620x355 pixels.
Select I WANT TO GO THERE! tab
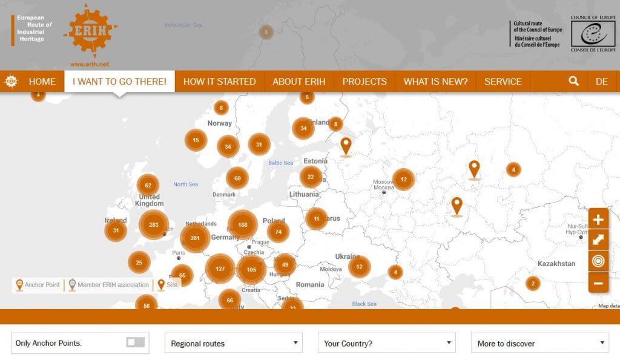pos(119,82)
